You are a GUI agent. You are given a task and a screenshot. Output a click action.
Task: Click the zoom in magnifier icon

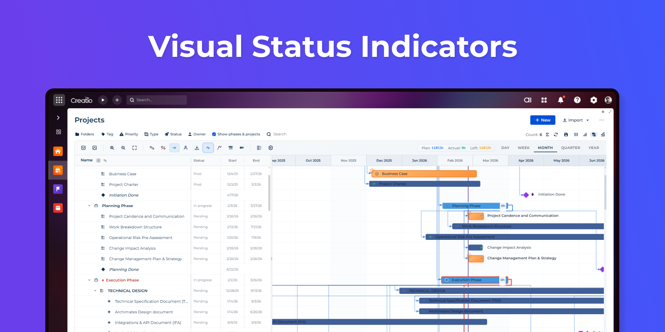click(112, 148)
